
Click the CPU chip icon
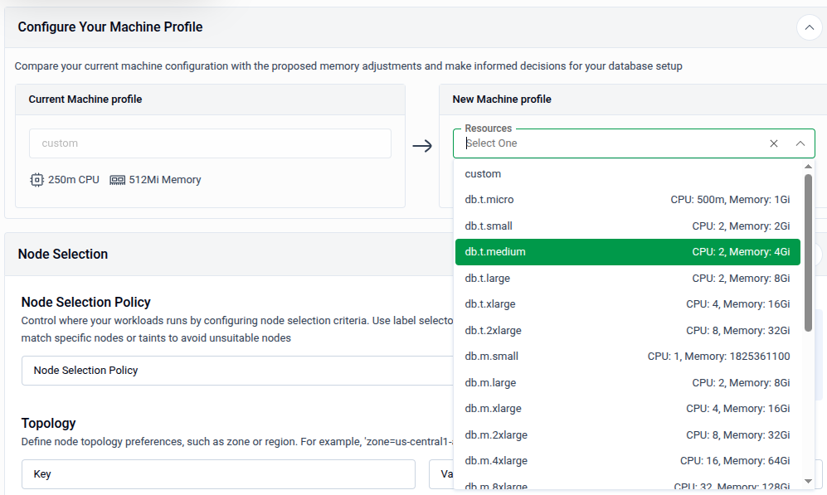pos(37,179)
